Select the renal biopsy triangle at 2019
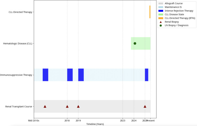Viewport: 197px width, 126px height. 78,107
